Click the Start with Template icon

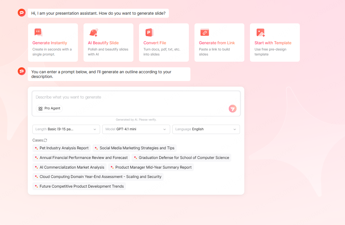point(260,32)
